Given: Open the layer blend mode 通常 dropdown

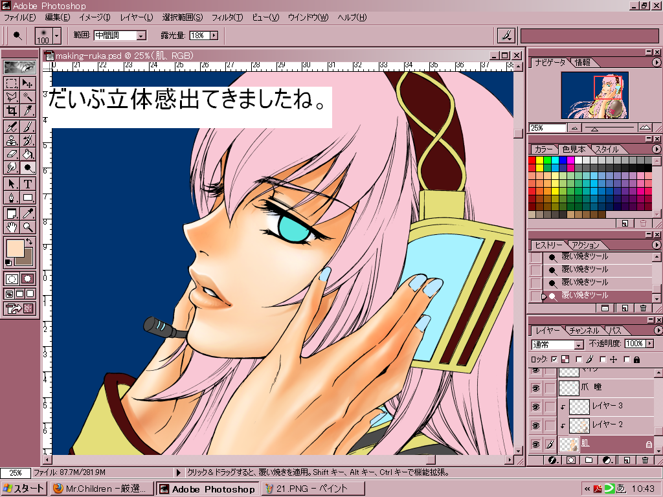Looking at the screenshot, I should pos(579,345).
